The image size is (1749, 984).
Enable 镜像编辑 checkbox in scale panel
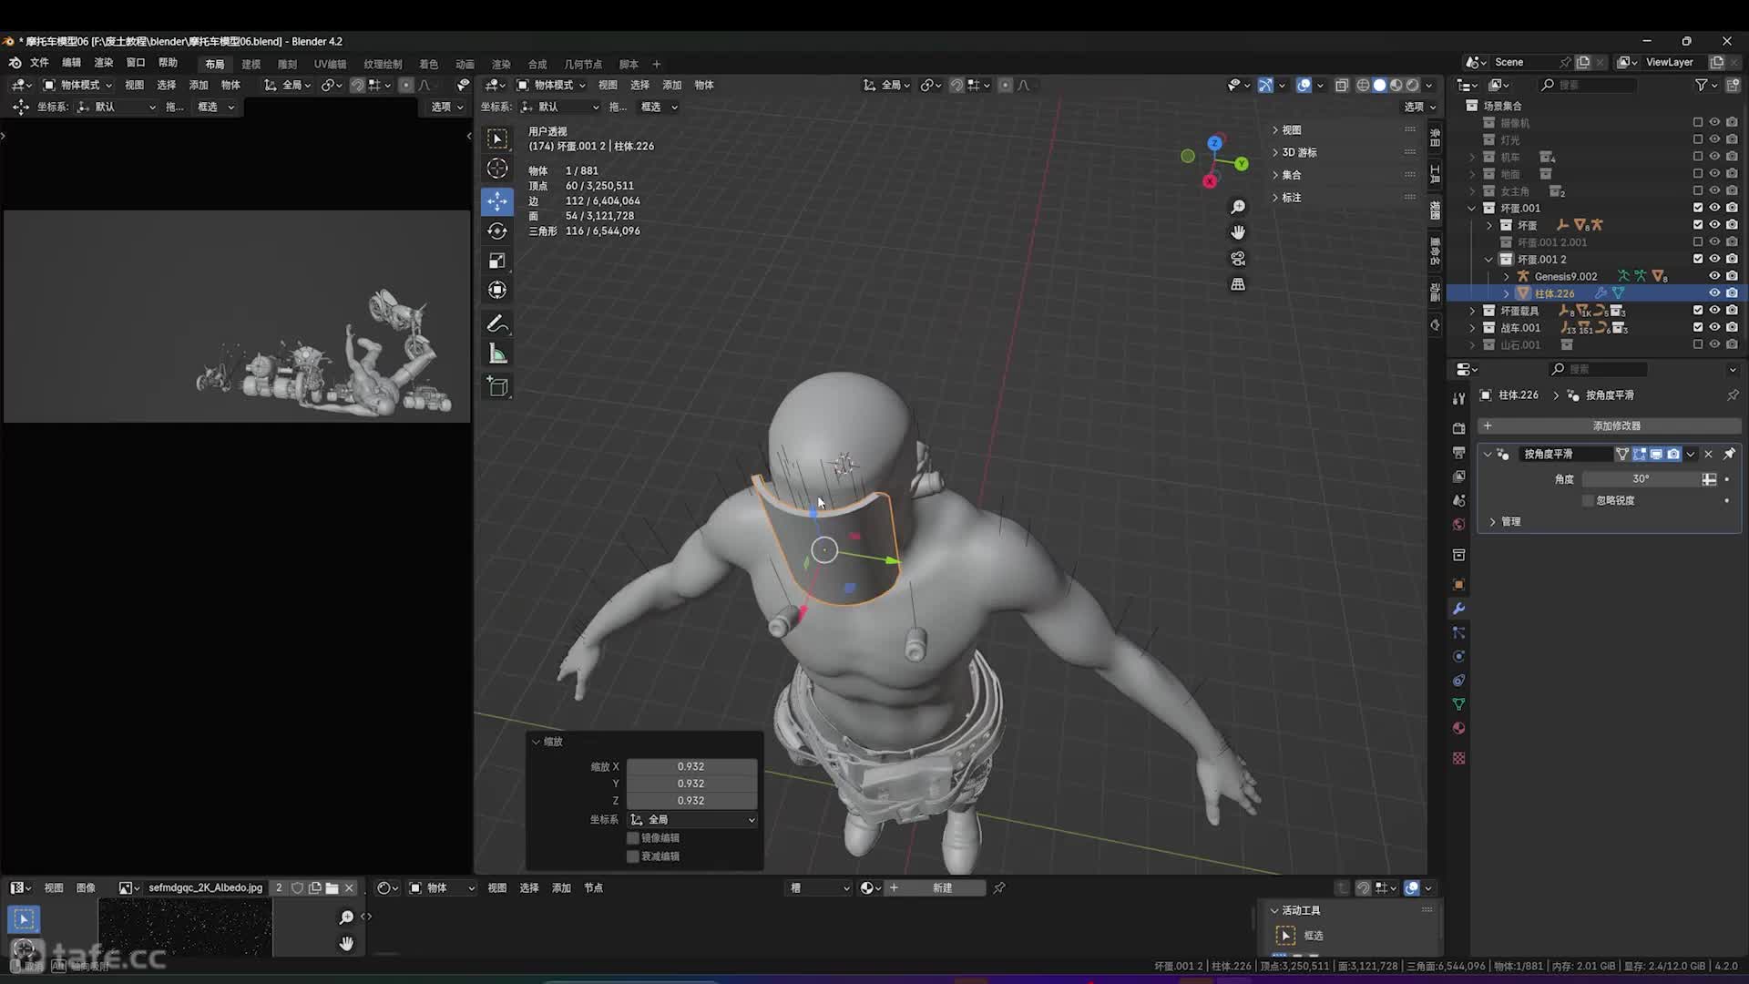point(633,838)
